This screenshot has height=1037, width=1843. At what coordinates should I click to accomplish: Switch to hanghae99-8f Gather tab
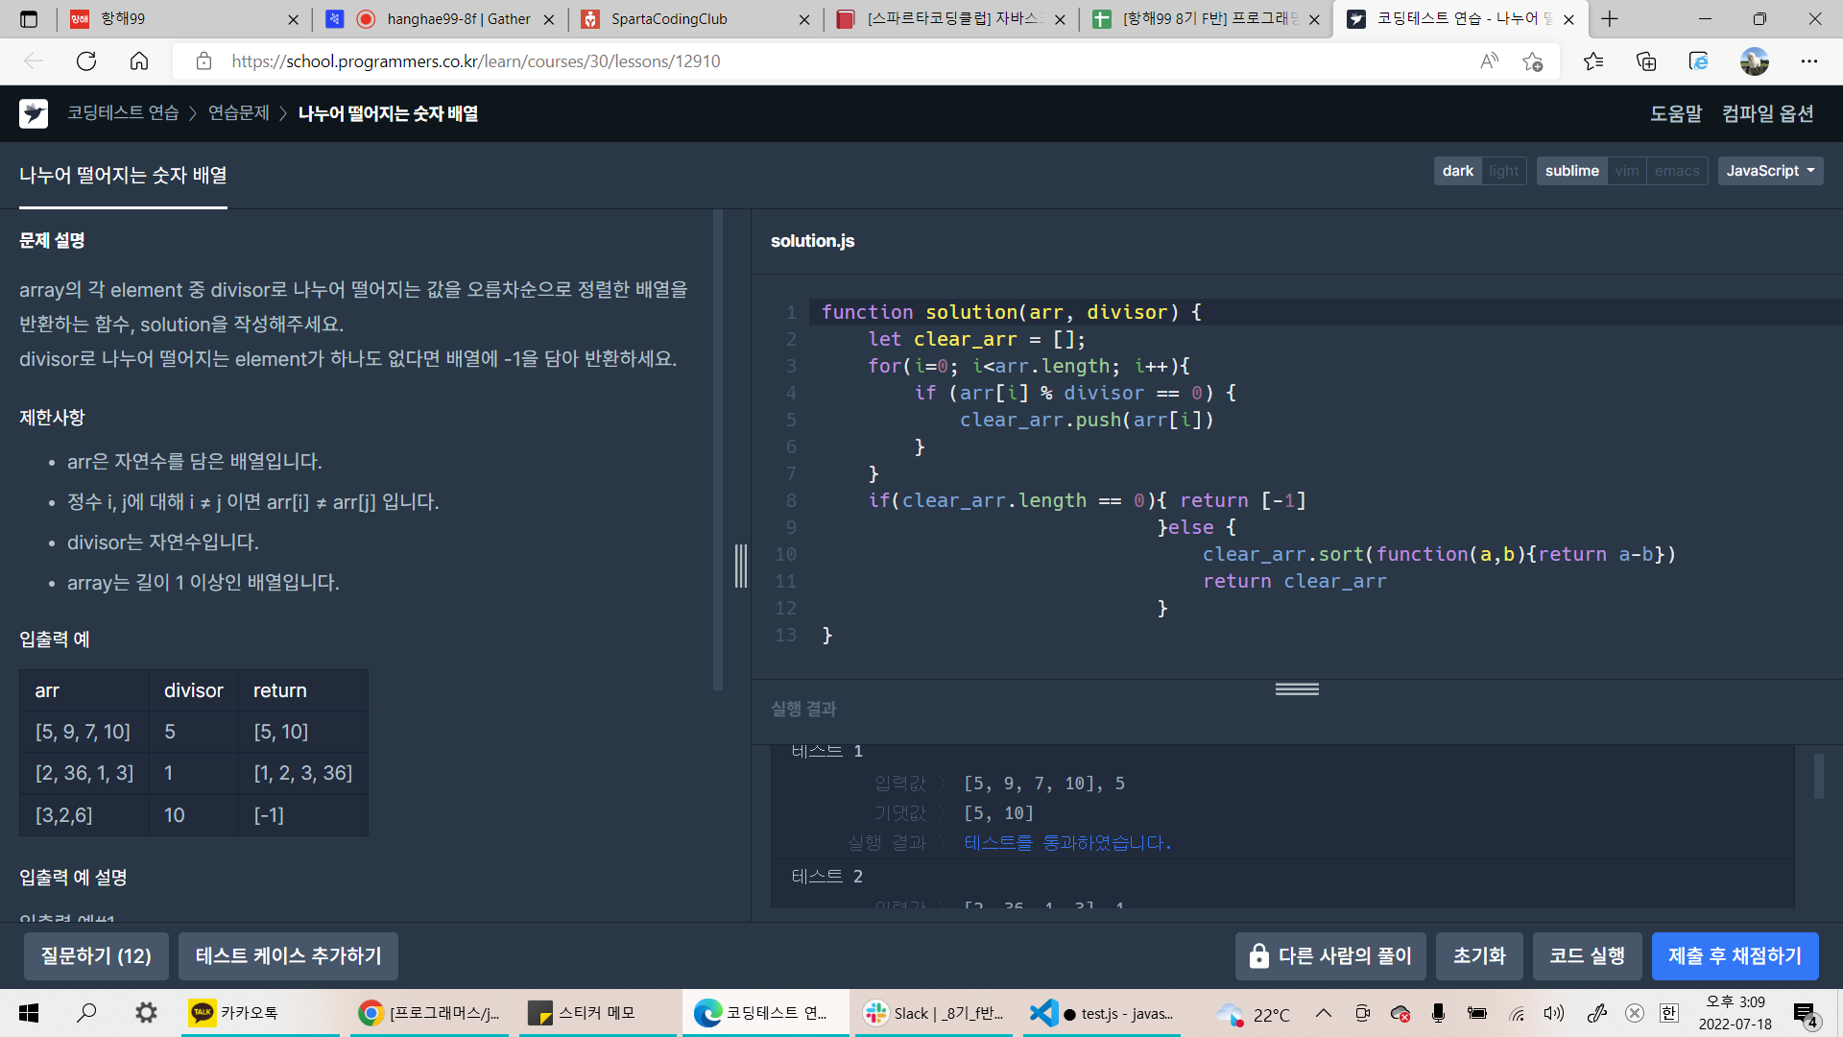coord(458,19)
